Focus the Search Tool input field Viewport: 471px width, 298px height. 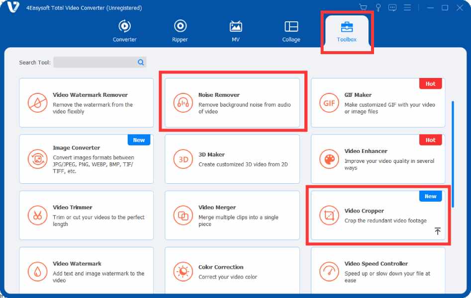(x=100, y=62)
